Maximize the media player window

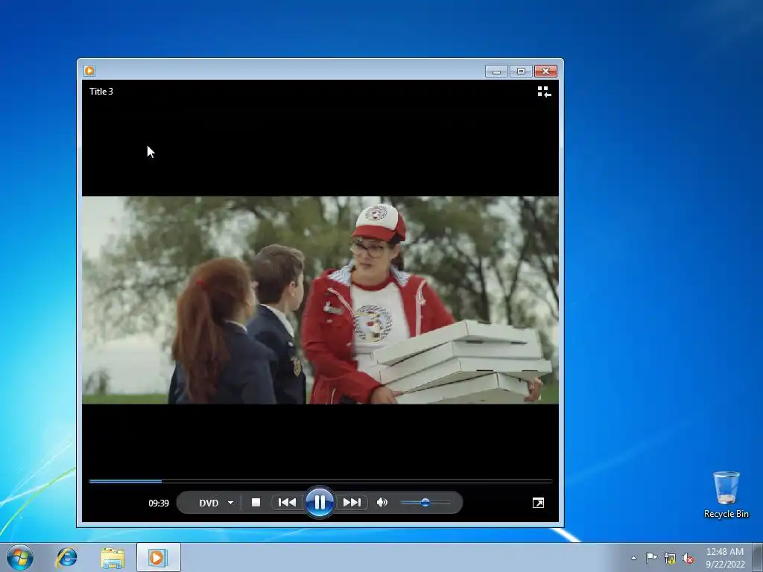[x=521, y=71]
